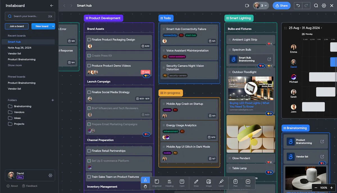
Task: Open the Smart Bulk Brainstorming board link icon
Action: (x=269, y=59)
